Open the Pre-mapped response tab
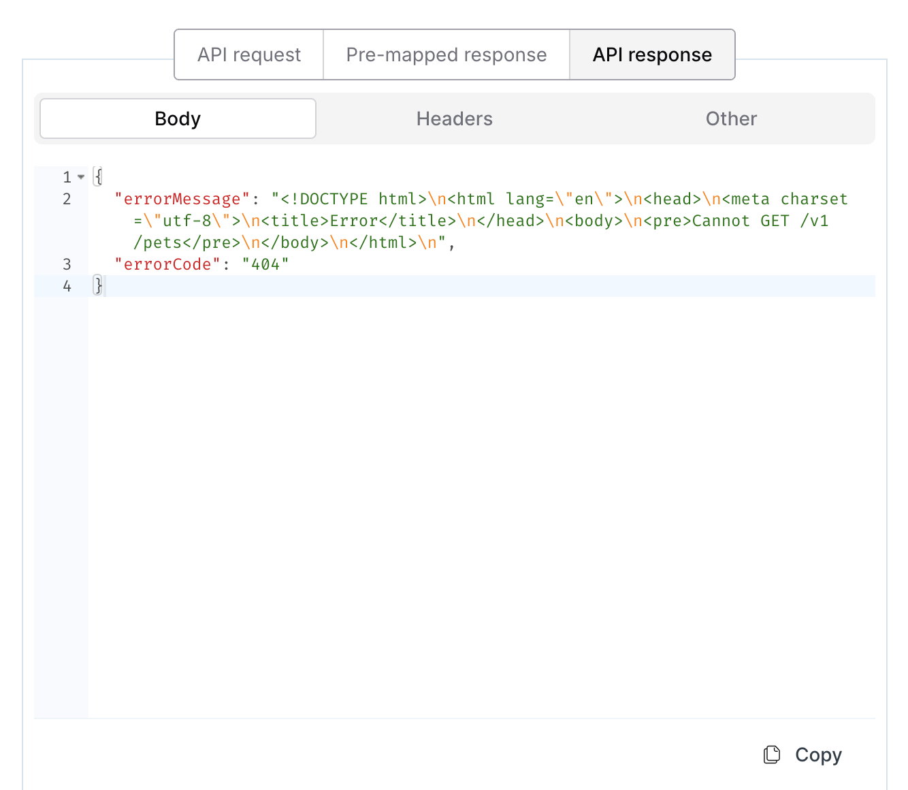 [447, 54]
